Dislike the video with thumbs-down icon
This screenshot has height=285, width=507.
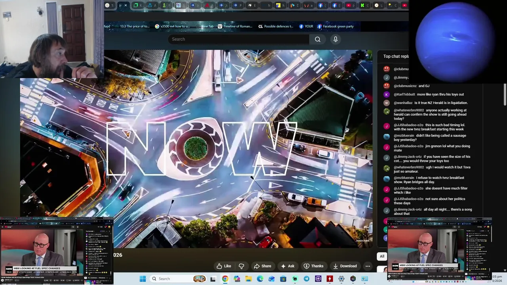pos(241,266)
